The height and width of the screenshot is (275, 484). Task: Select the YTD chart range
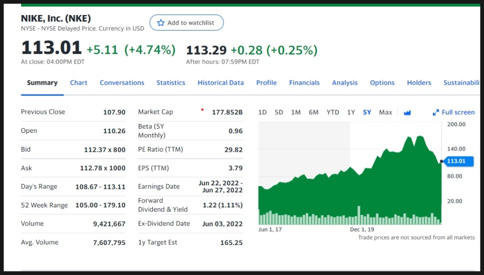(333, 112)
